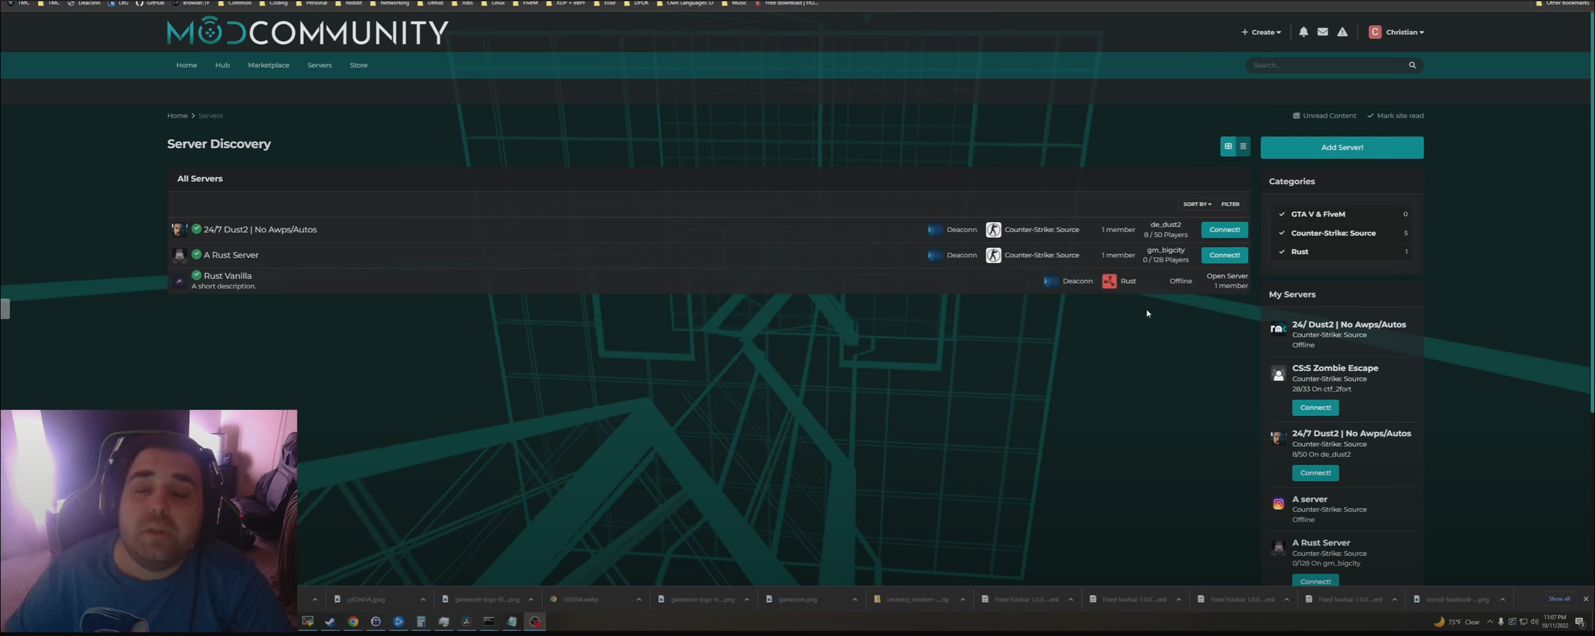The width and height of the screenshot is (1595, 636).
Task: Connect to A Rust Server in list
Action: 1224,255
